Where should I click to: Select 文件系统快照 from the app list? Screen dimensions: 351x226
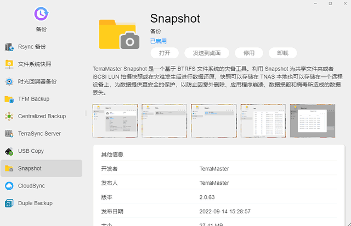coord(41,64)
